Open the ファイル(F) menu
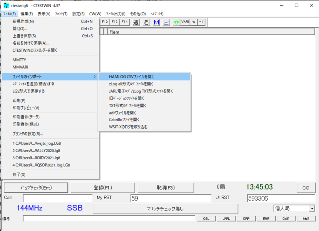This screenshot has width=319, height=231. click(10, 14)
